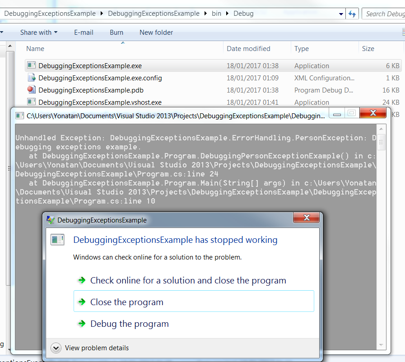Open DebuggingExceptionsExample.exe application icon
Image resolution: width=405 pixels, height=362 pixels.
pyautogui.click(x=31, y=65)
